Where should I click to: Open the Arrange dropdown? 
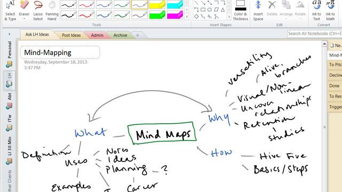click(286, 10)
